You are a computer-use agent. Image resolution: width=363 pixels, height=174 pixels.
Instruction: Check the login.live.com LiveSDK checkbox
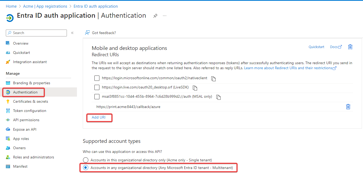point(97,87)
